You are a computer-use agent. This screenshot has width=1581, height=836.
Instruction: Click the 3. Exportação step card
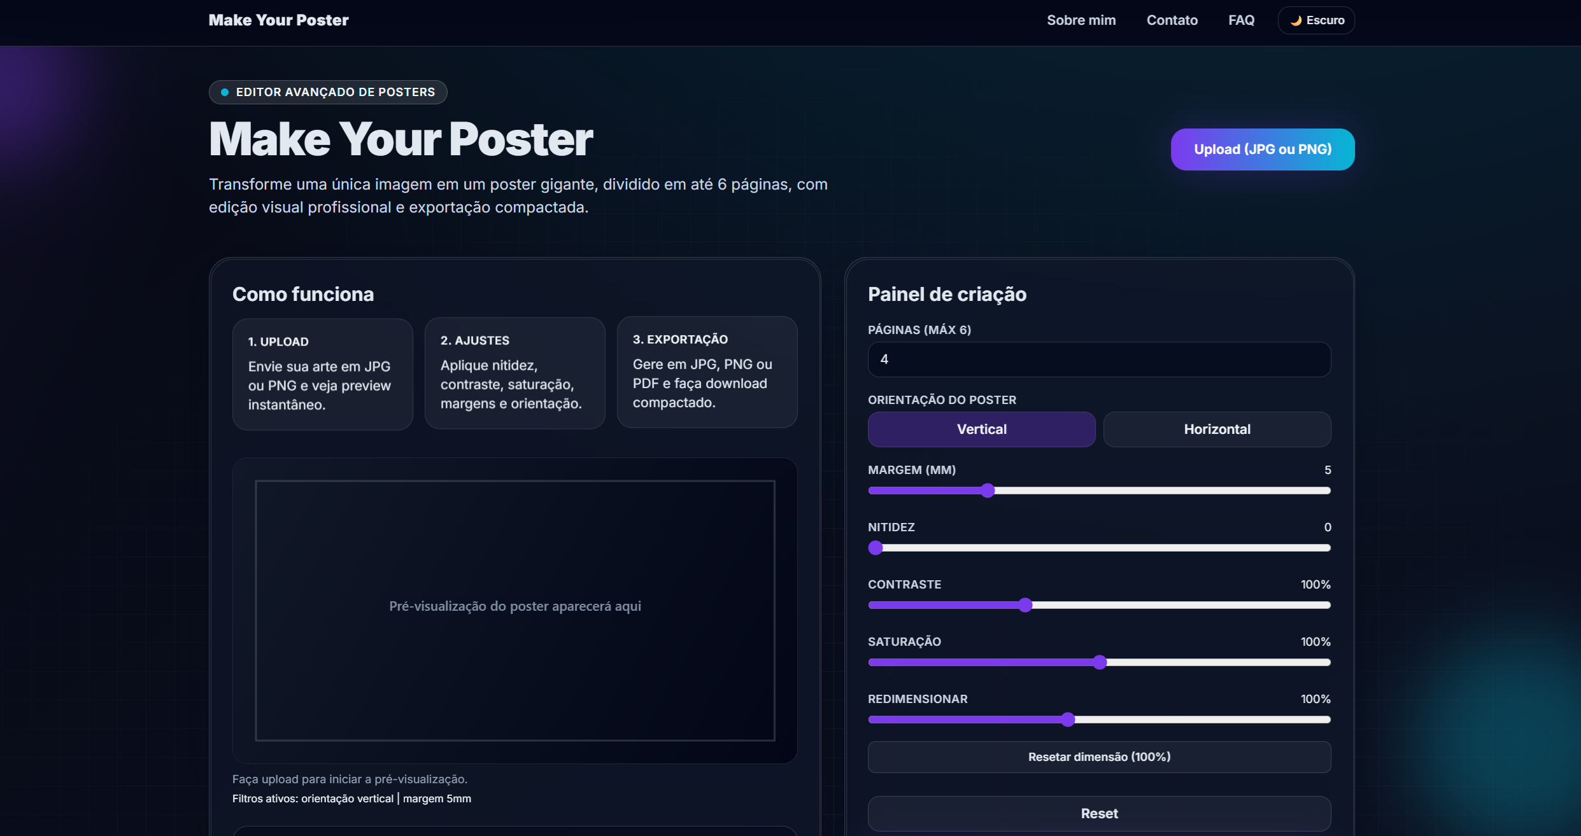pyautogui.click(x=707, y=372)
